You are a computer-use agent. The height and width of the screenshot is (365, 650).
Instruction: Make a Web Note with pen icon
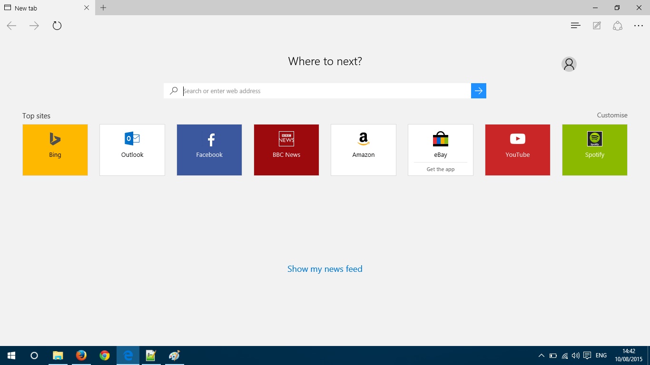[597, 26]
